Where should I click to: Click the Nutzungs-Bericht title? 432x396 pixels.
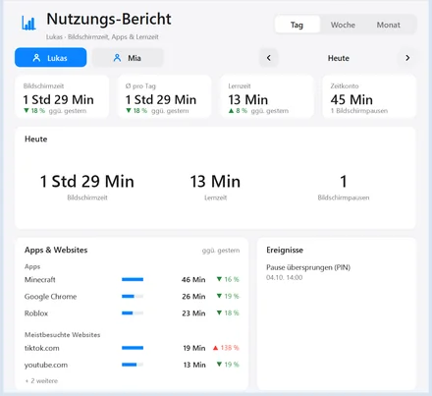109,19
